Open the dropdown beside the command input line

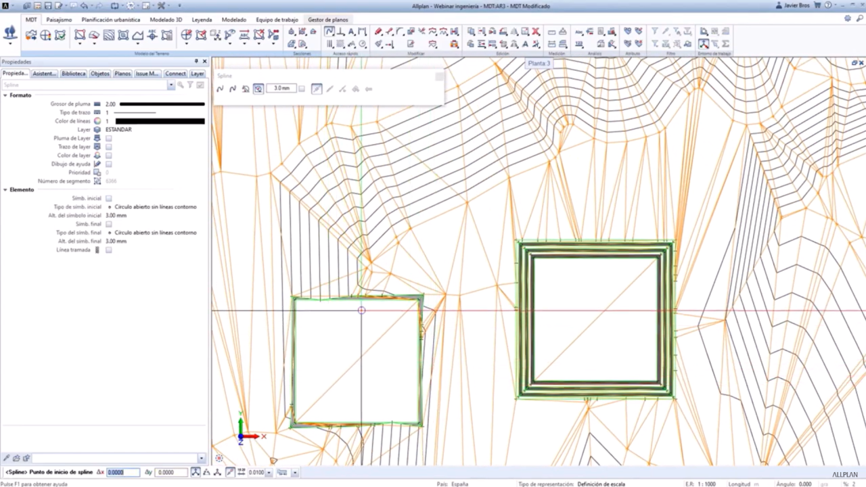[x=200, y=458]
